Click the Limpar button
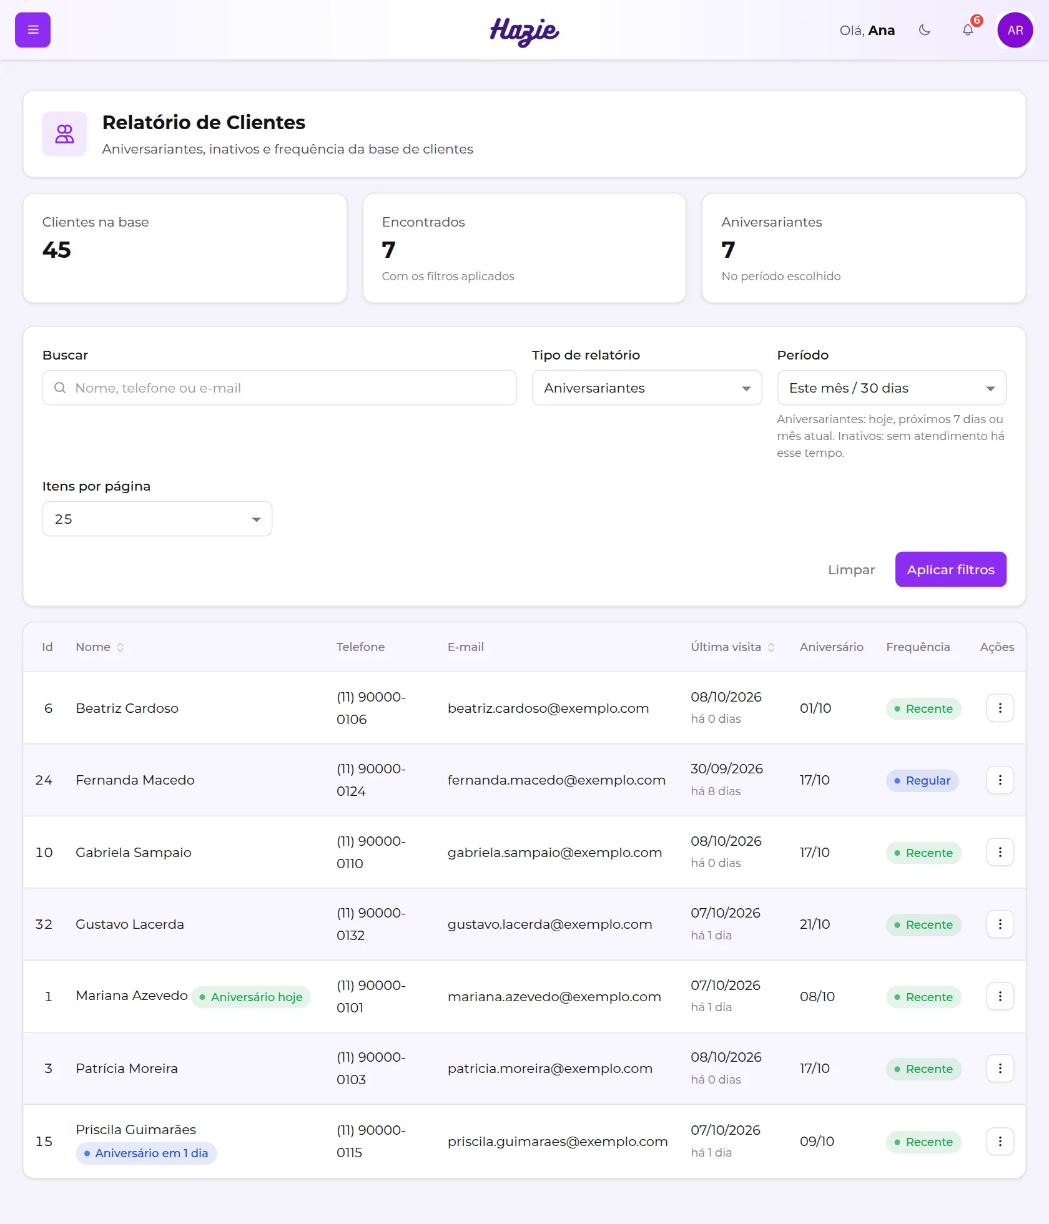Screen dimensions: 1049x1224 [851, 569]
